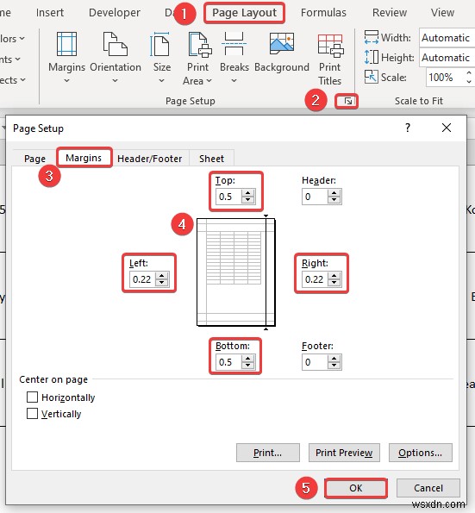This screenshot has height=513, width=475.
Task: Decrease the Bottom margin spinner
Action: click(248, 366)
